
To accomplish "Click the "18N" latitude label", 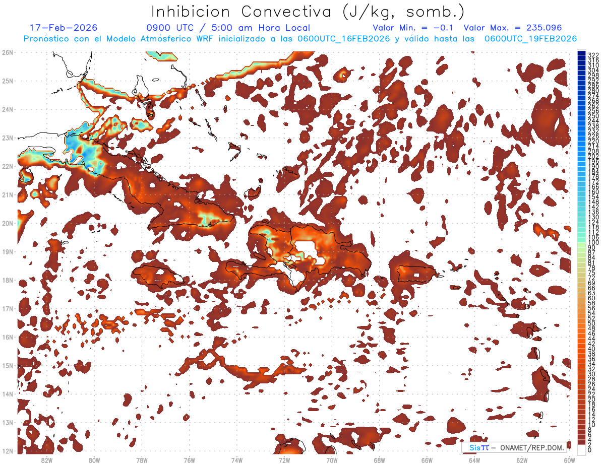I will click(x=8, y=280).
